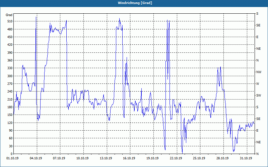Click the 420 value on the y-axis
This screenshot has height=167, width=268.
[10, 45]
